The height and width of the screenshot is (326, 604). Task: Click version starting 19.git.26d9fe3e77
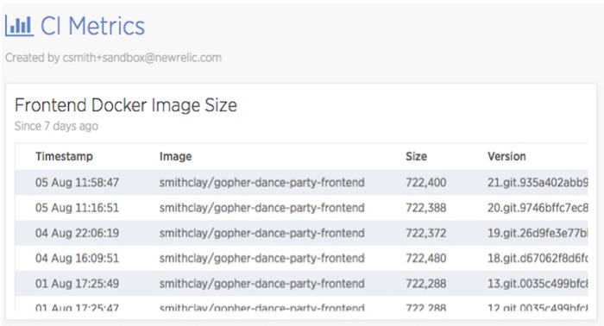(x=538, y=233)
